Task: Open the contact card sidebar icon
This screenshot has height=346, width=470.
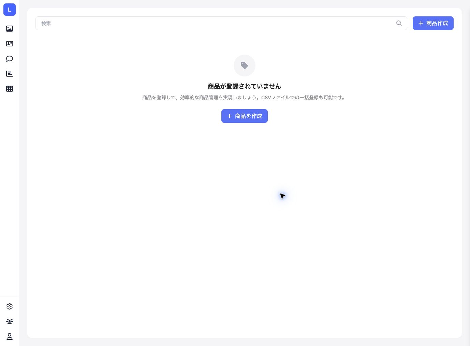Action: 10,44
